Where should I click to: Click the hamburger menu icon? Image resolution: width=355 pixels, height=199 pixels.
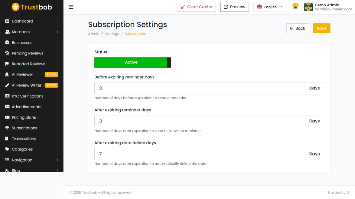[x=71, y=7]
